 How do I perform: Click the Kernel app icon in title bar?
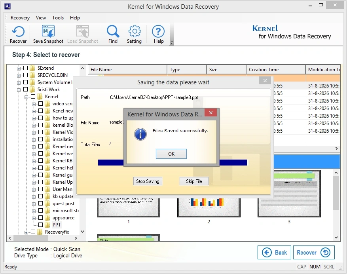[7, 6]
